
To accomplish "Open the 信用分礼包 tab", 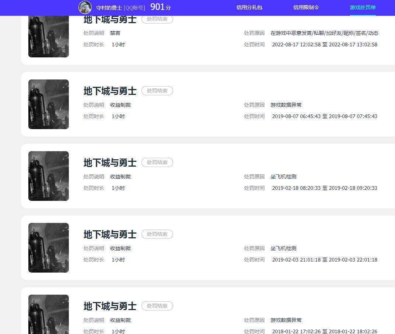I will [x=249, y=7].
